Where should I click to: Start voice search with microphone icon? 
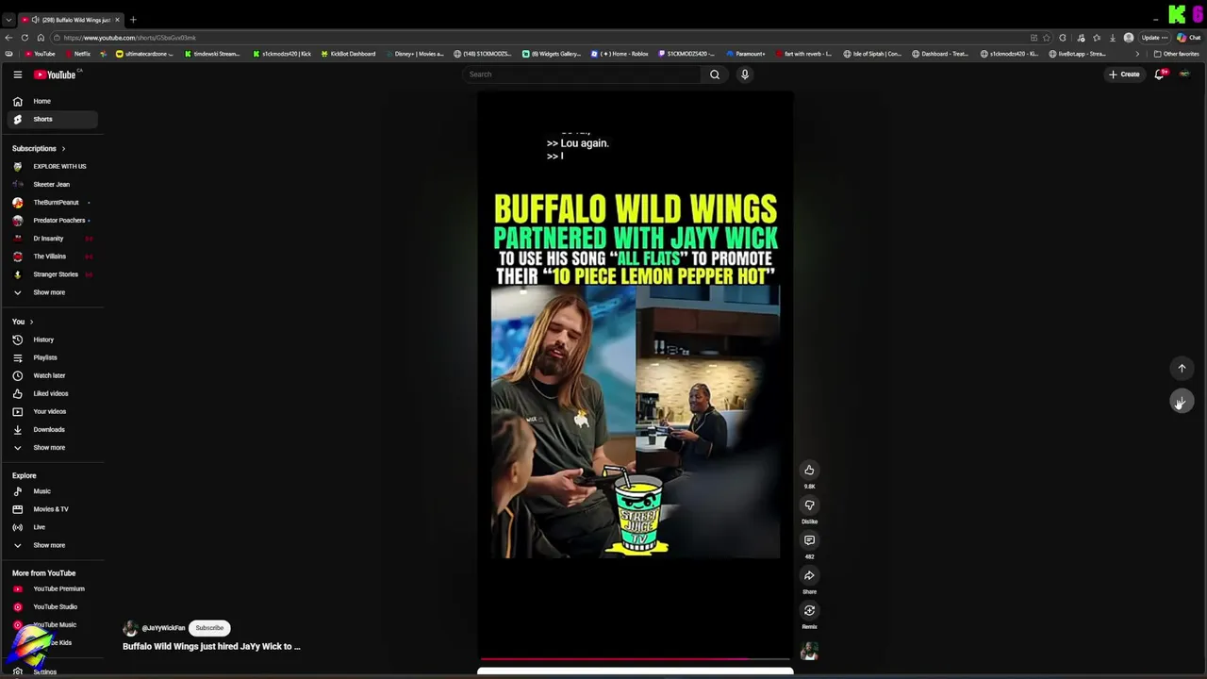(745, 75)
